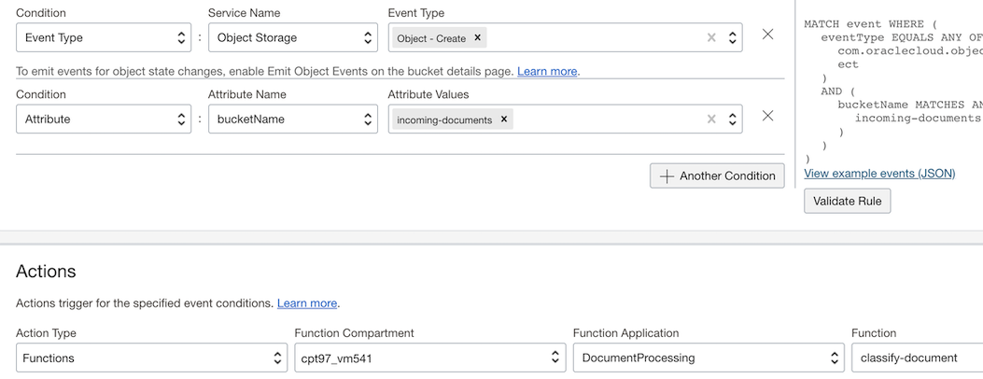Select Function Compartment dropdown cpt97_vm541
983x379 pixels.
(429, 358)
